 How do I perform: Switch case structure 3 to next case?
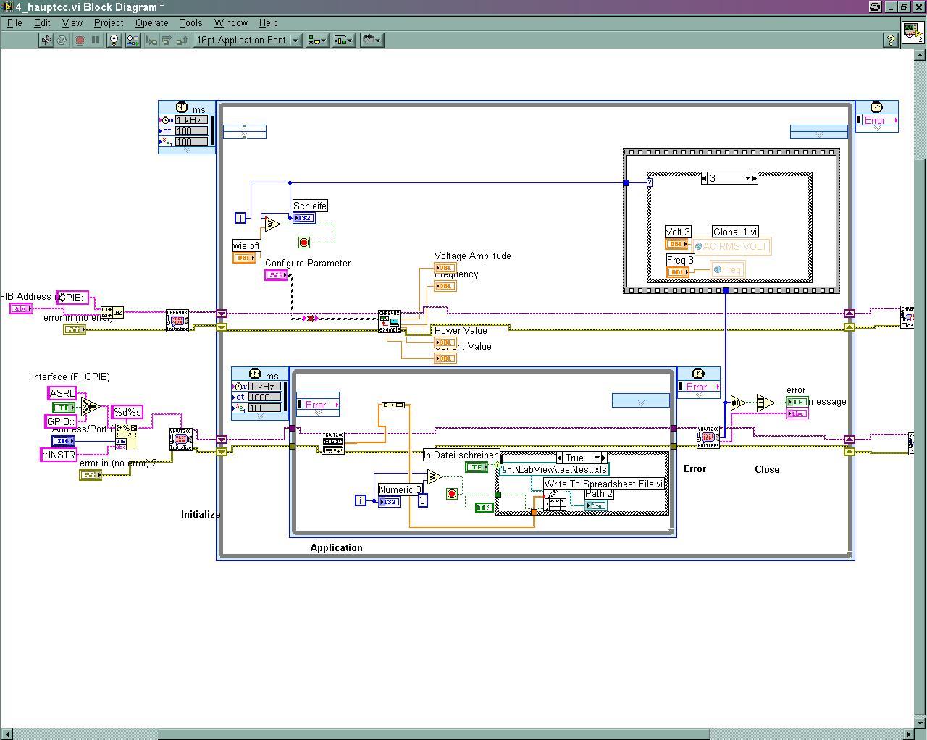point(754,178)
